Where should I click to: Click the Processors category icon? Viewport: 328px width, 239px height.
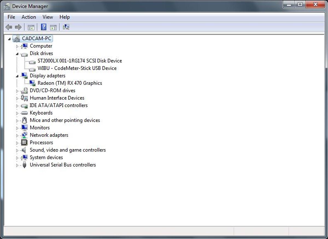coord(24,142)
